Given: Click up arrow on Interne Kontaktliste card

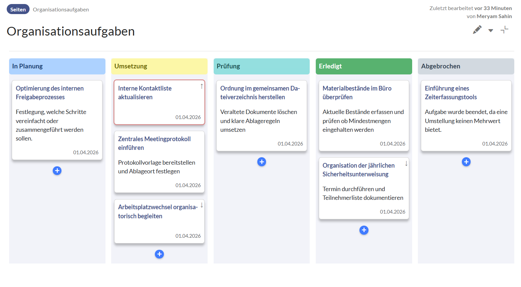Looking at the screenshot, I should pos(202,87).
